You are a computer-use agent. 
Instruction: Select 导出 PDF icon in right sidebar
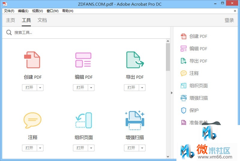[184, 61]
